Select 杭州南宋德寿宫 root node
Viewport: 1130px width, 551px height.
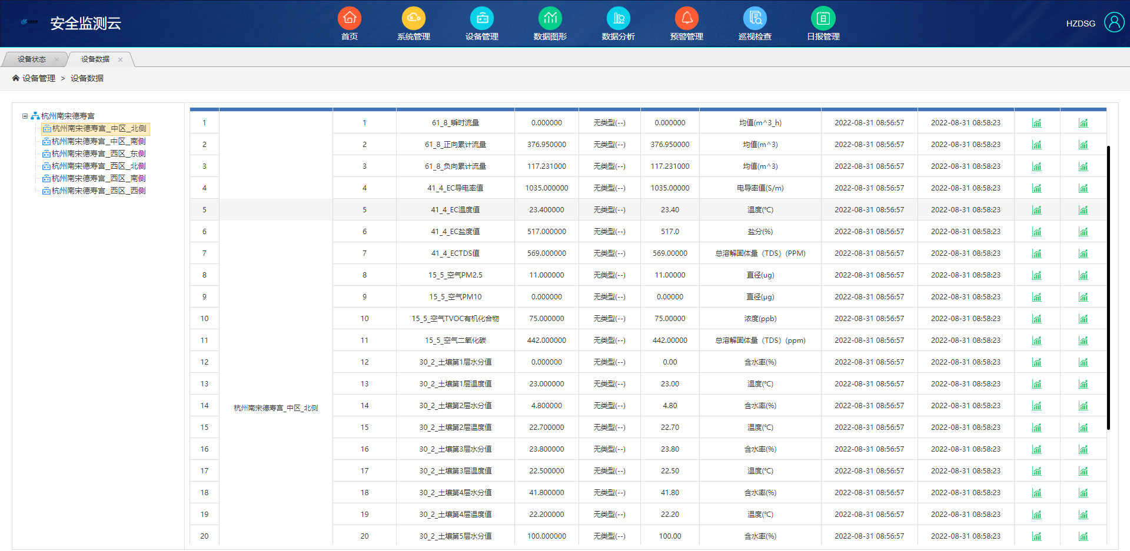68,116
